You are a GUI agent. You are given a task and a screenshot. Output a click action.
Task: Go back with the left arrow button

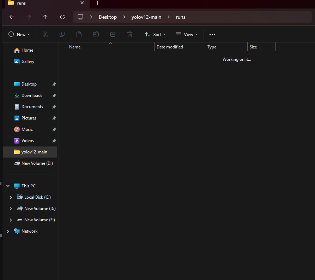coord(12,17)
